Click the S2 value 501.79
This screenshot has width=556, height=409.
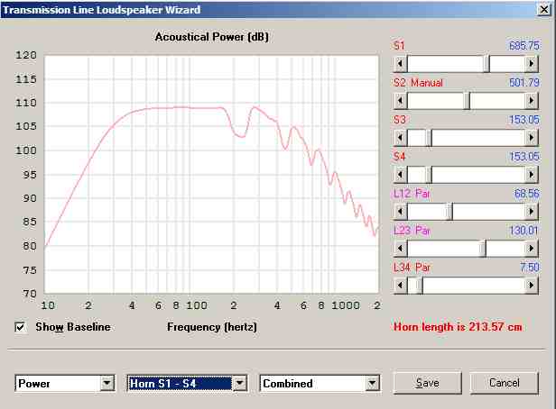[x=524, y=83]
